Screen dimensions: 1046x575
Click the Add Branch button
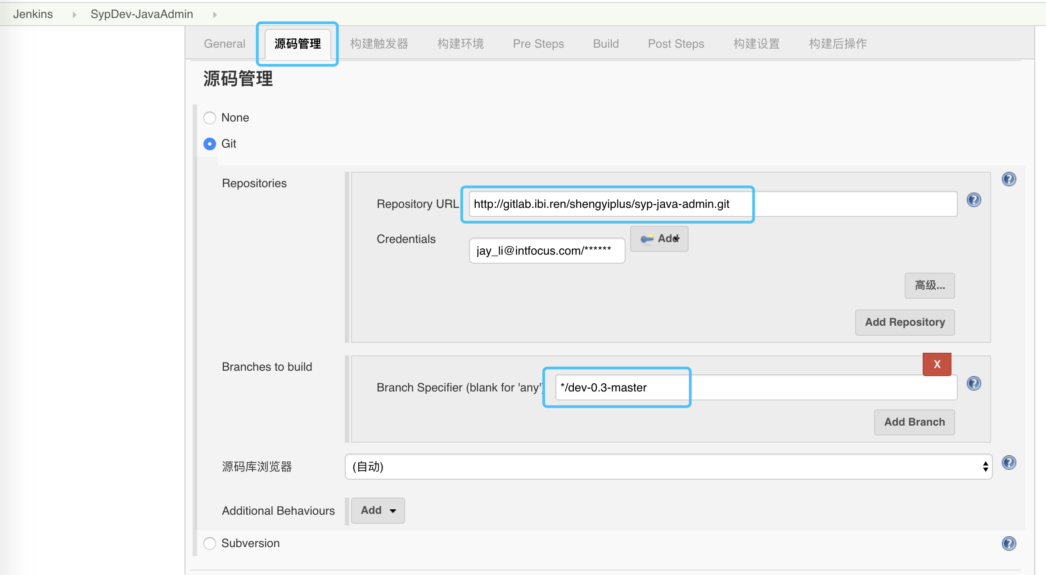click(914, 422)
